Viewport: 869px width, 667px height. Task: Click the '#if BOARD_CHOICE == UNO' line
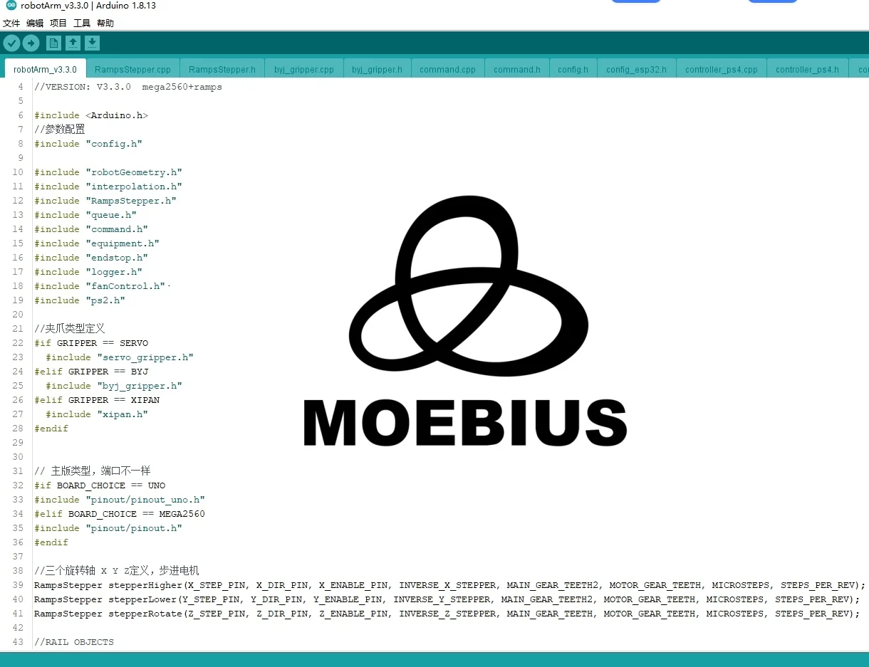(100, 485)
